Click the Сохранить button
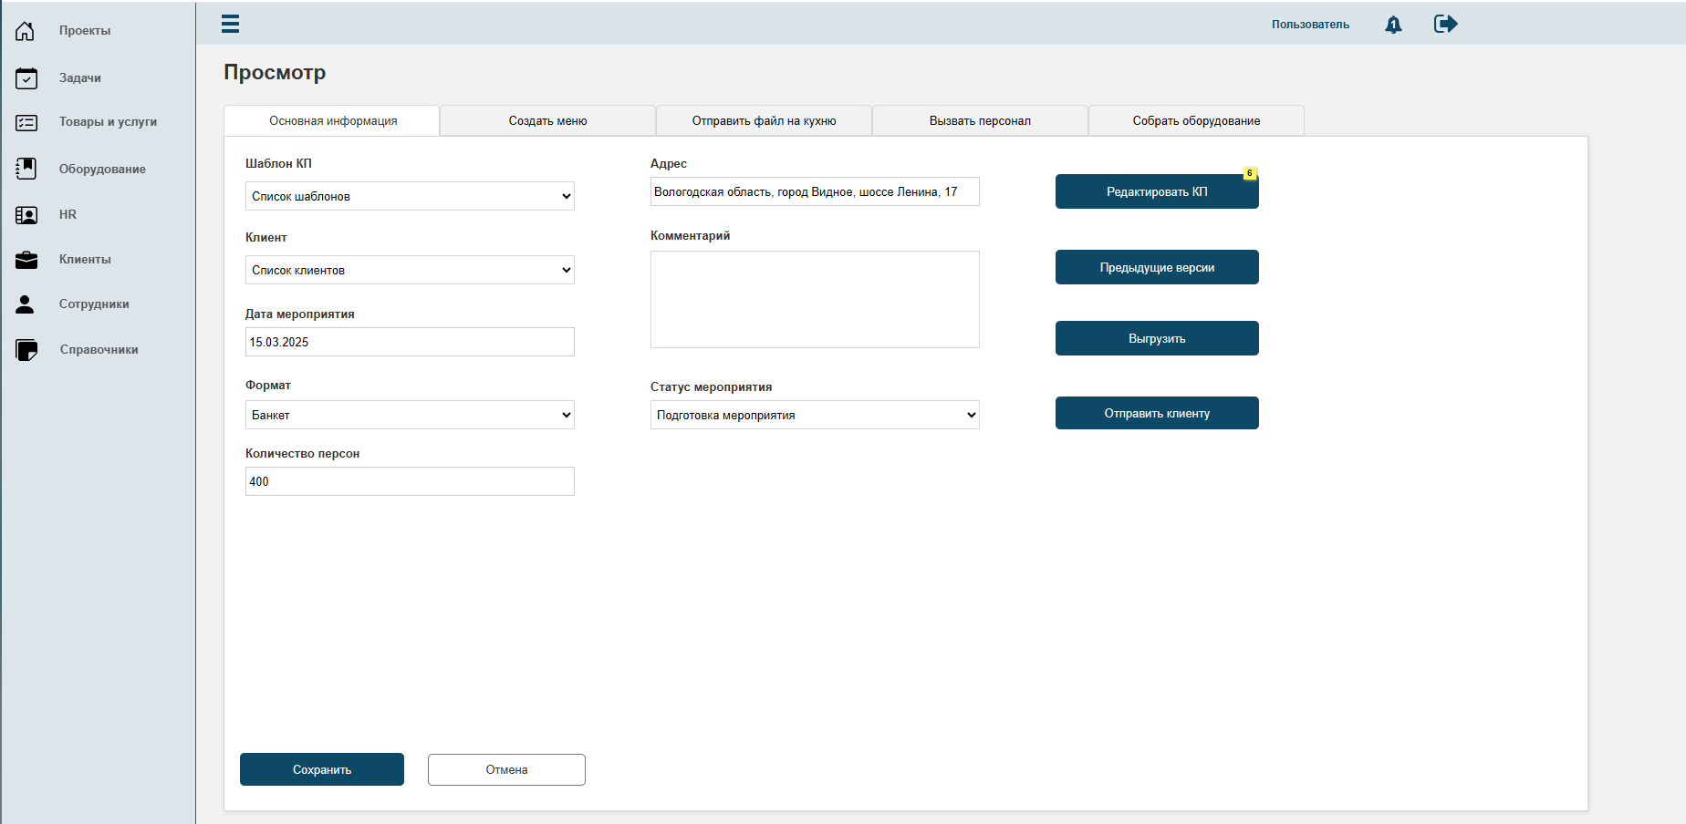 [x=322, y=769]
